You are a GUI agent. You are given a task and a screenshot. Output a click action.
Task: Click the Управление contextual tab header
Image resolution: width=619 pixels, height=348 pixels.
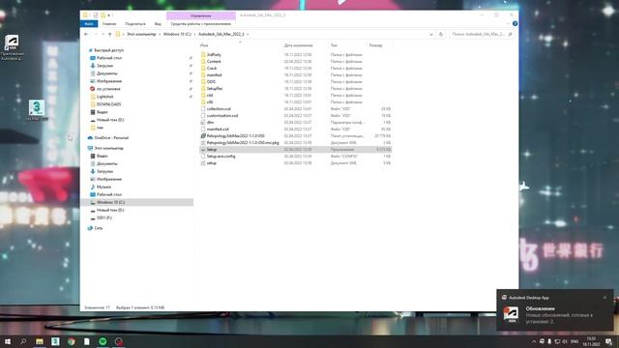(x=201, y=15)
